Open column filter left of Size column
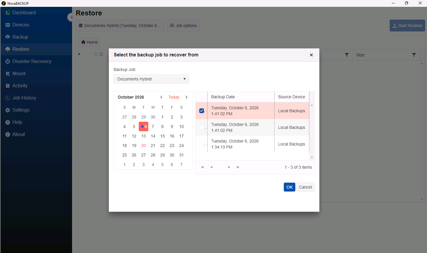427x253 pixels. click(347, 55)
